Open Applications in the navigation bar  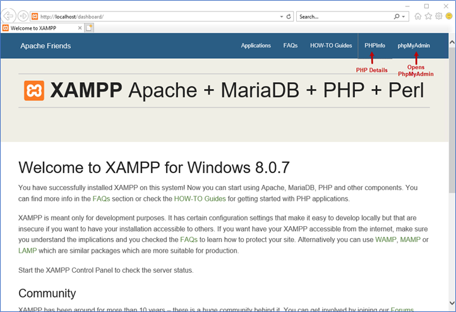pyautogui.click(x=256, y=45)
